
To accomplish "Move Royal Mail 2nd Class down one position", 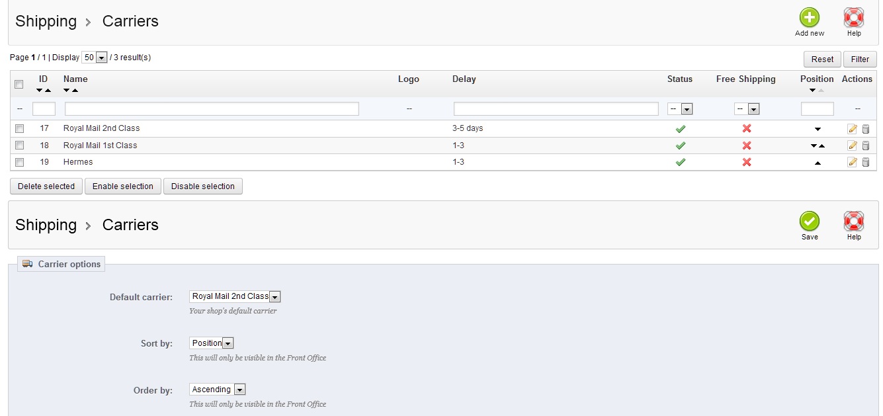I will (x=818, y=129).
